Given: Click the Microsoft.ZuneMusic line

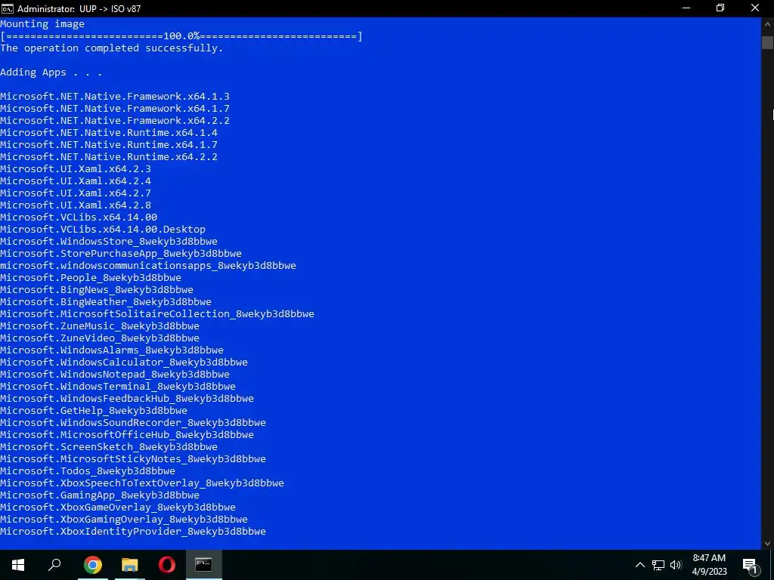Looking at the screenshot, I should [100, 326].
